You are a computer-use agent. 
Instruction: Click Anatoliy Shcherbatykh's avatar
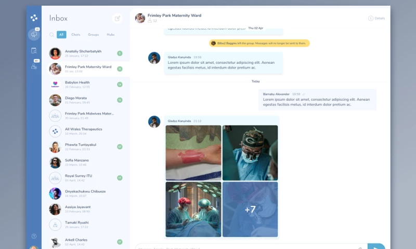coord(55,53)
